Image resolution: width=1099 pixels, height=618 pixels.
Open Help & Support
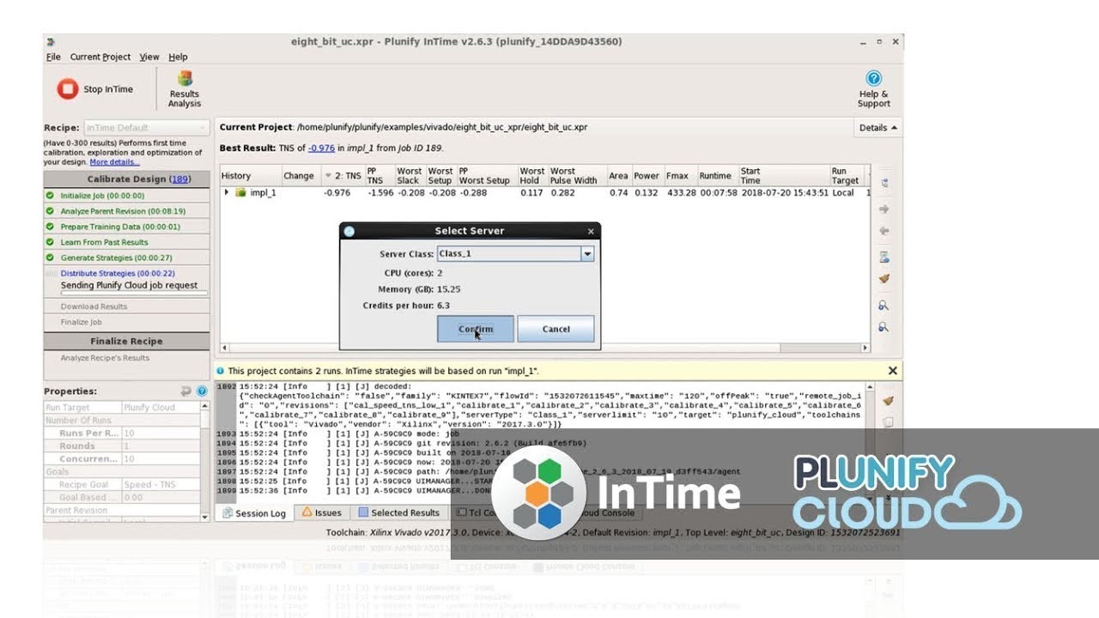[873, 89]
